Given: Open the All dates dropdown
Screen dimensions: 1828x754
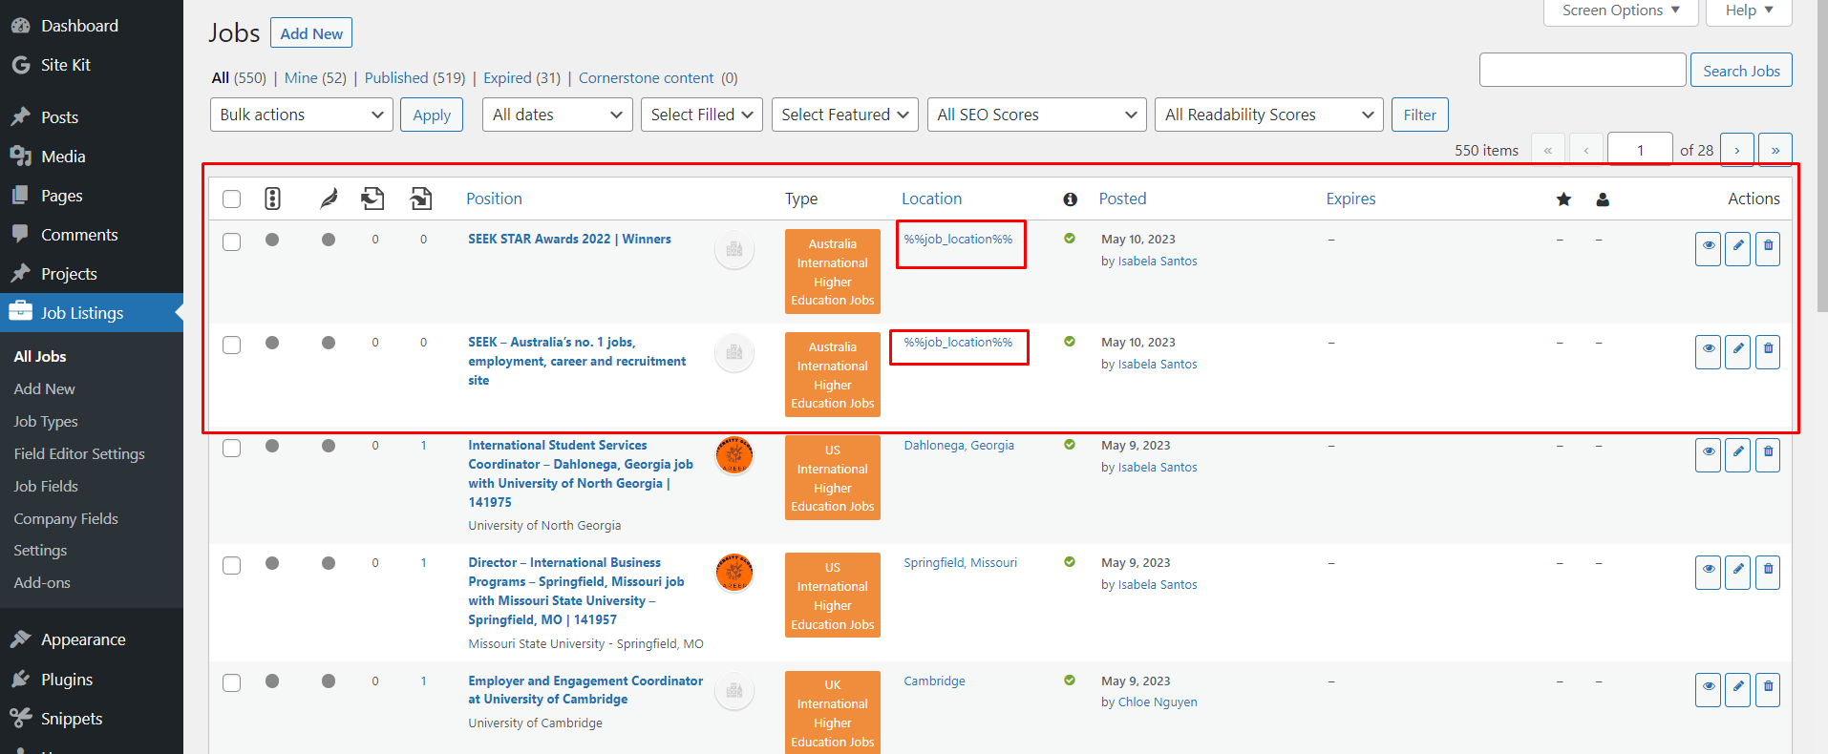Looking at the screenshot, I should click(x=557, y=115).
